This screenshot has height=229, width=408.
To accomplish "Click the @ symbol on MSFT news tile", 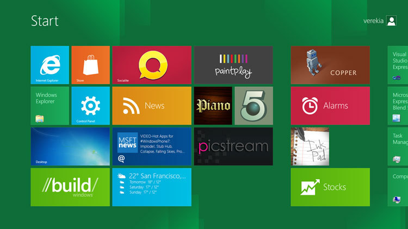I will click(x=121, y=158).
